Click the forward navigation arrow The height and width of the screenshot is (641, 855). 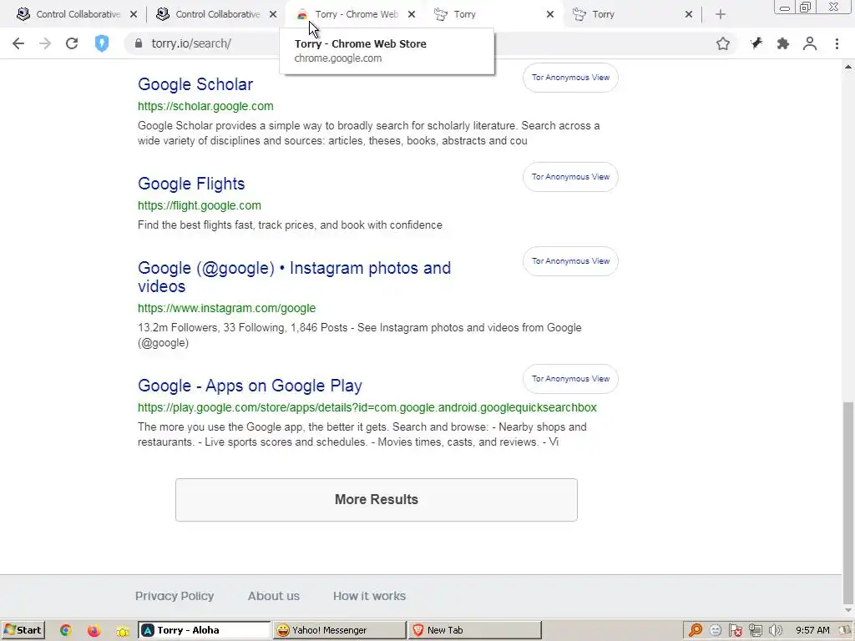[x=45, y=43]
